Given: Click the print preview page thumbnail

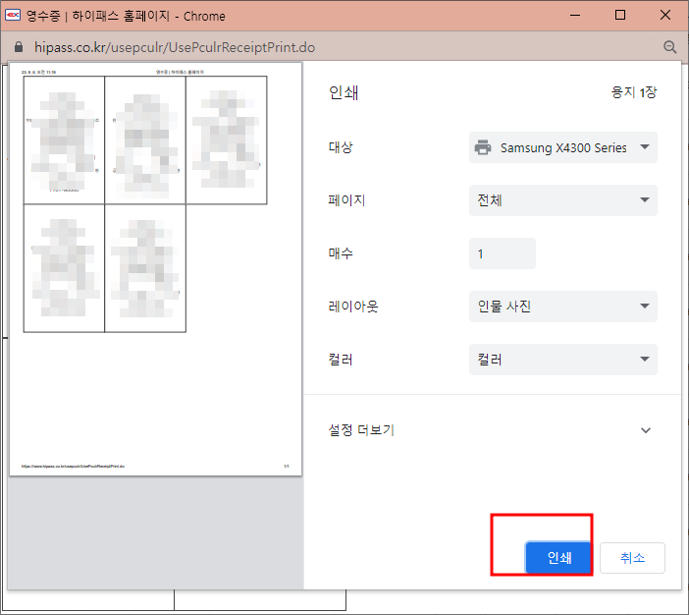Looking at the screenshot, I should (155, 269).
